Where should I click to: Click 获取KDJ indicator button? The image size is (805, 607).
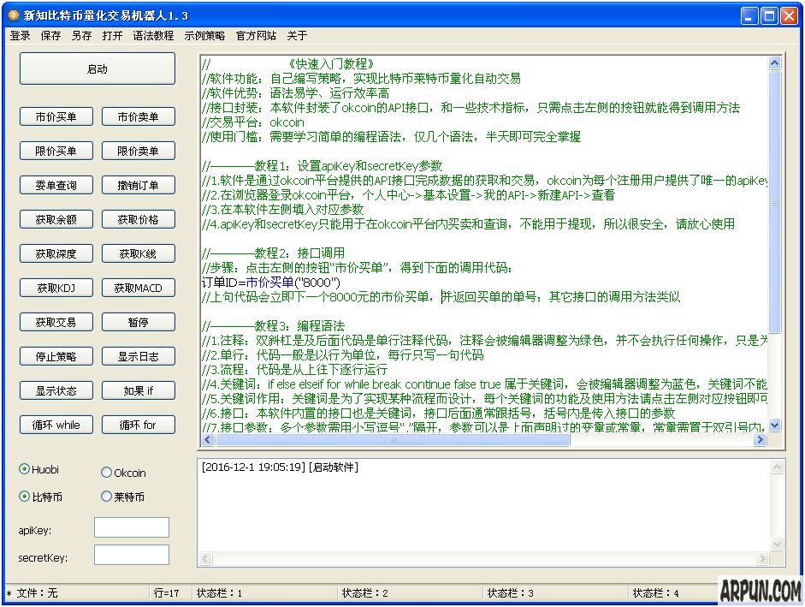tap(56, 288)
